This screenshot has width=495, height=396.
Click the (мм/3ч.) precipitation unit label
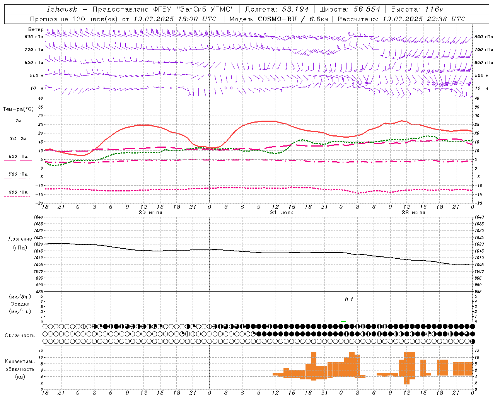[20, 297]
